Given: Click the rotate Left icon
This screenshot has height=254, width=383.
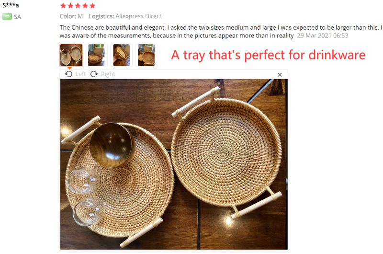Looking at the screenshot, I should click(x=69, y=74).
